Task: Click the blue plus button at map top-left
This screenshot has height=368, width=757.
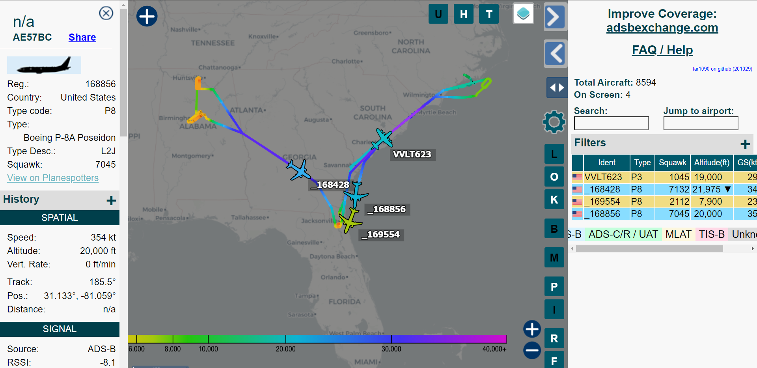Action: tap(147, 17)
